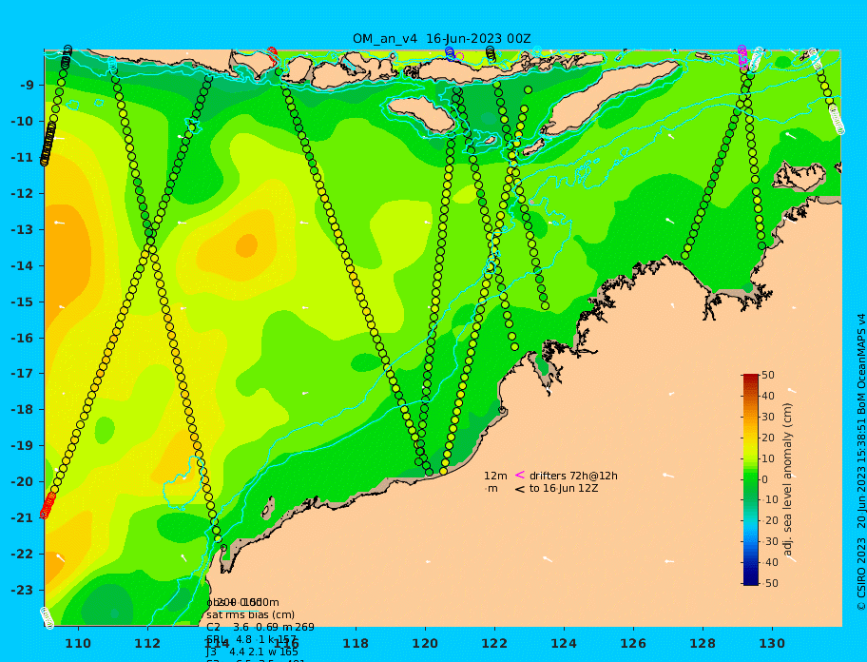Click the colorbar tick value -30
This screenshot has height=662, width=867.
pos(769,541)
